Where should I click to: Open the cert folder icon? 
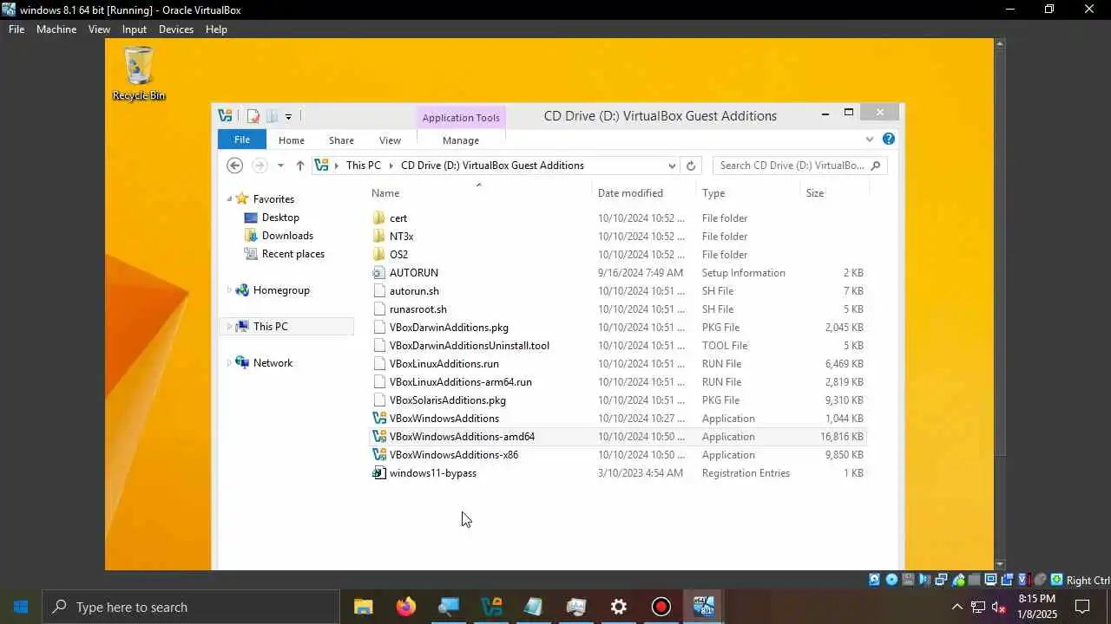378,218
